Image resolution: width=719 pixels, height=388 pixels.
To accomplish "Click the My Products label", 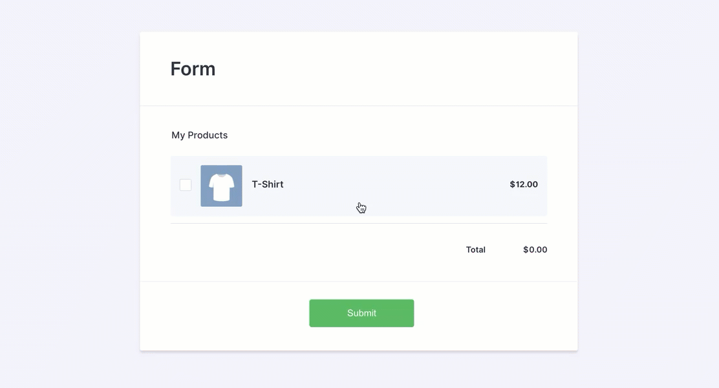I will (x=199, y=135).
